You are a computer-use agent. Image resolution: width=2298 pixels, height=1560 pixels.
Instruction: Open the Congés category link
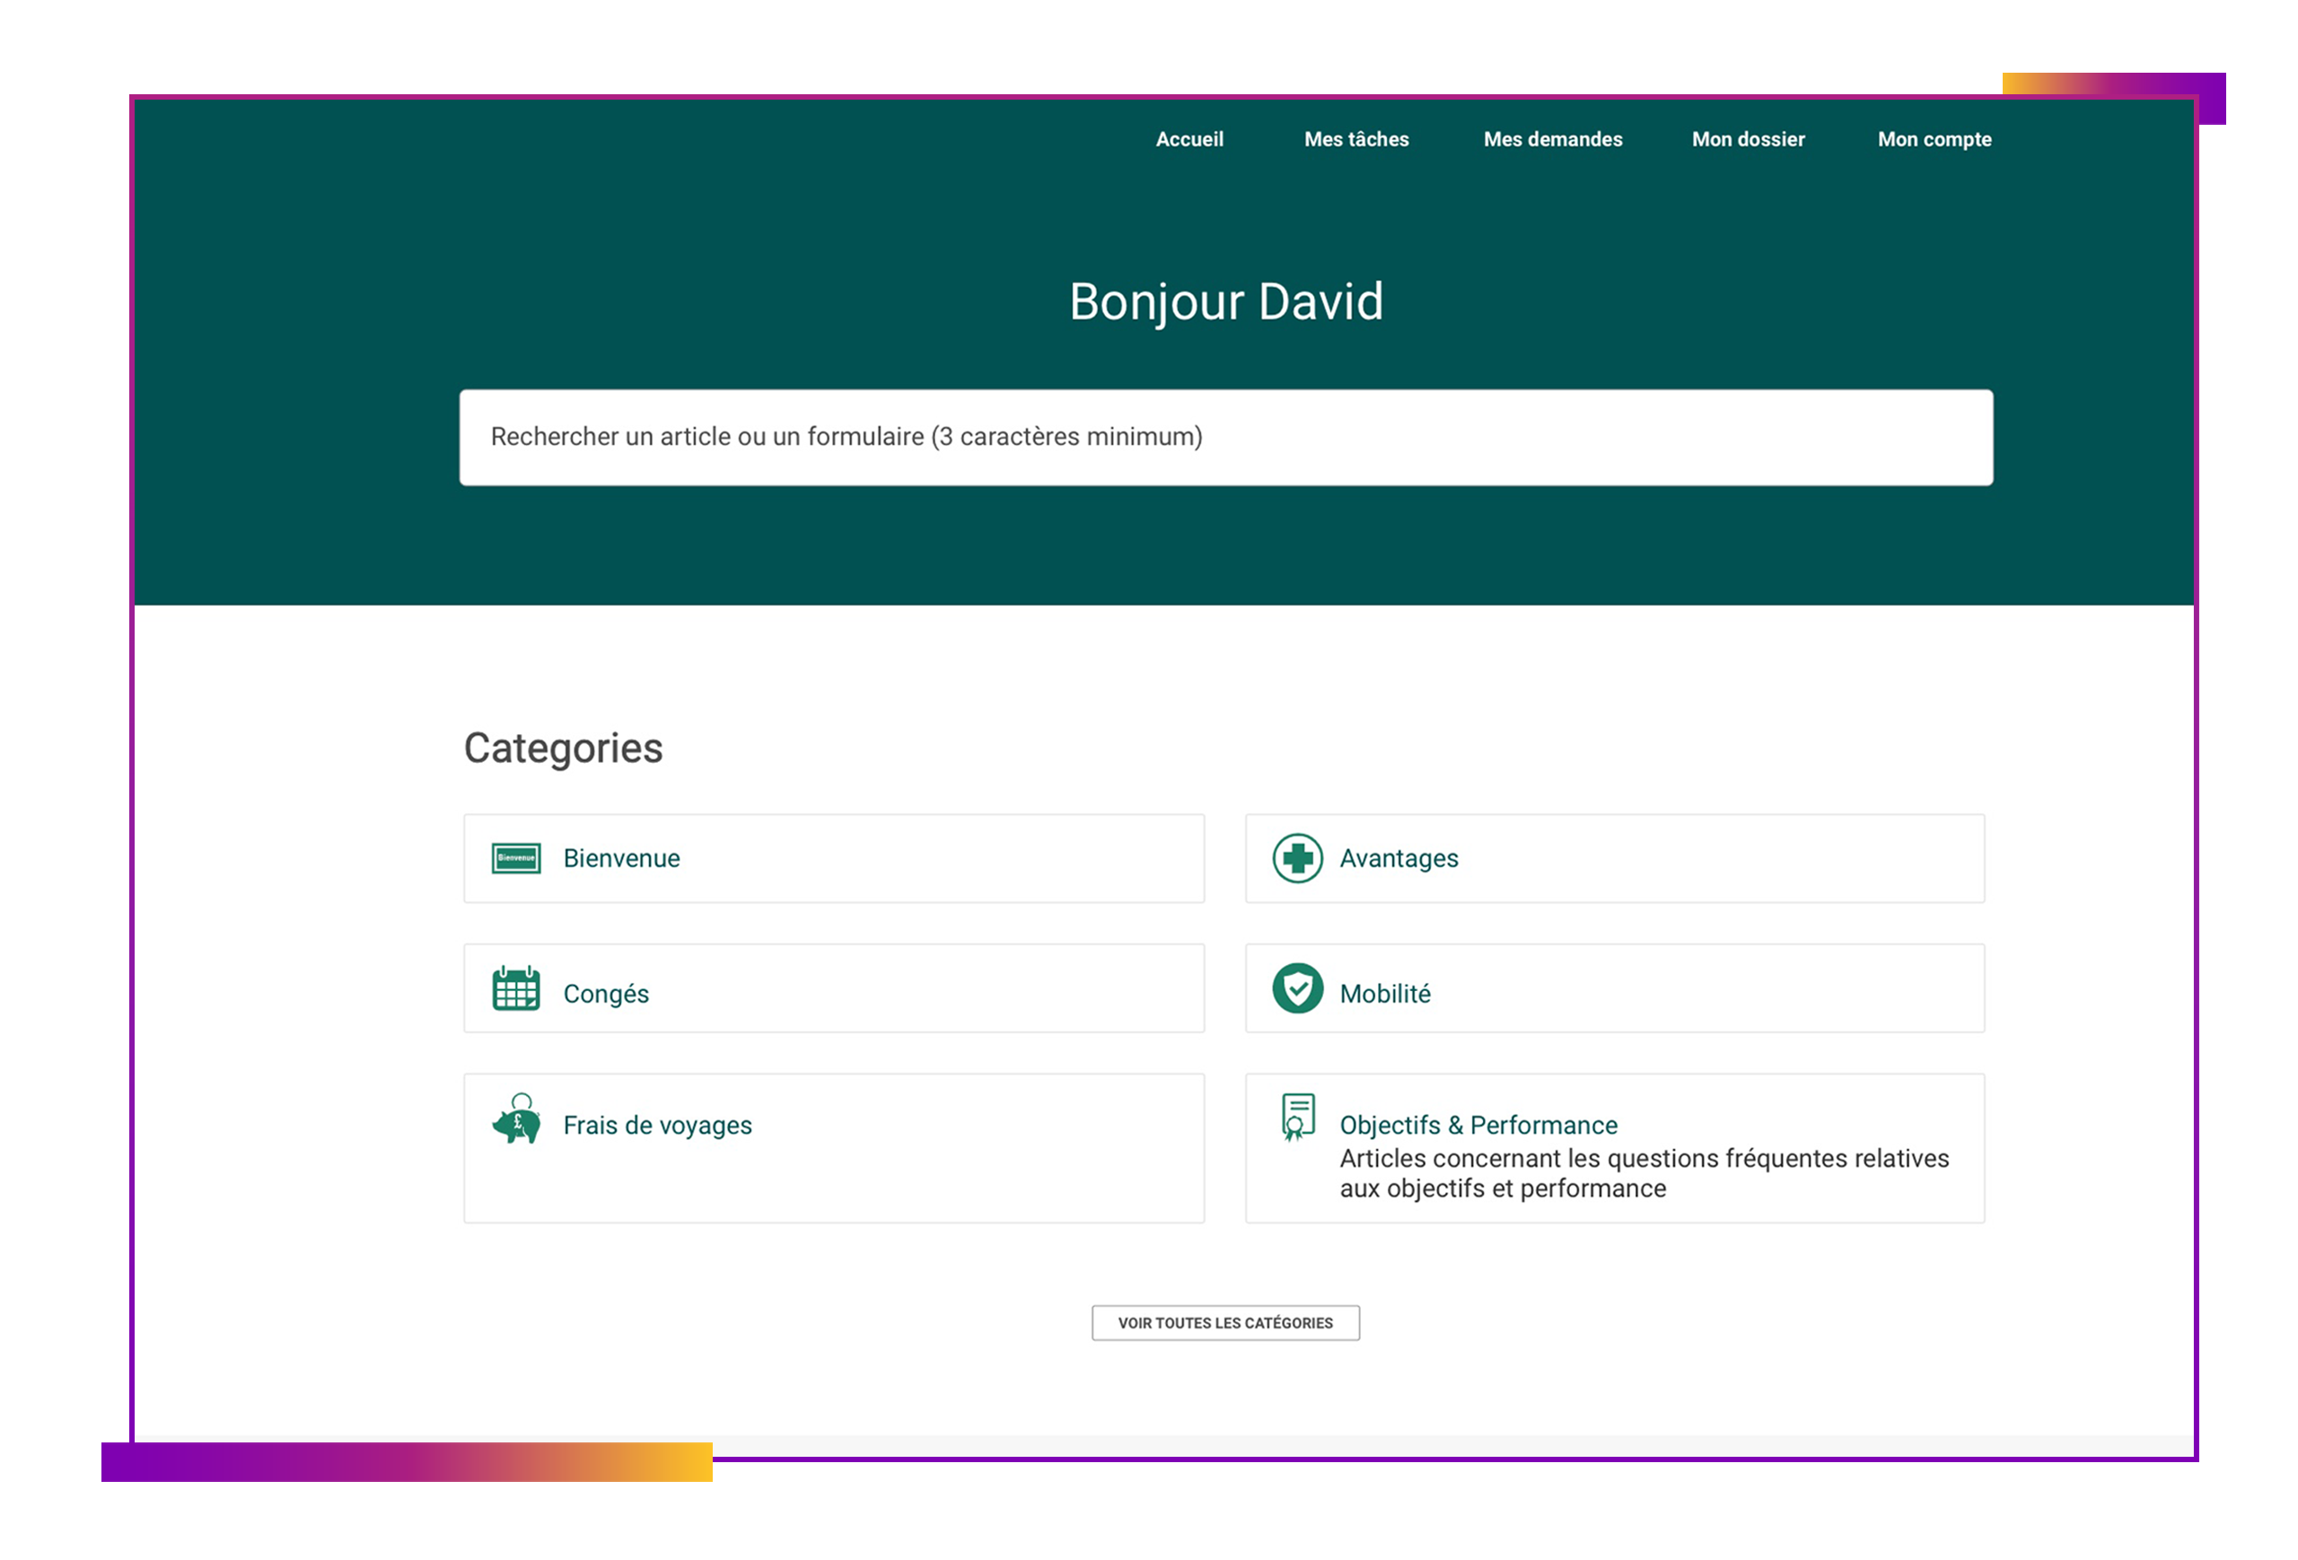[605, 994]
